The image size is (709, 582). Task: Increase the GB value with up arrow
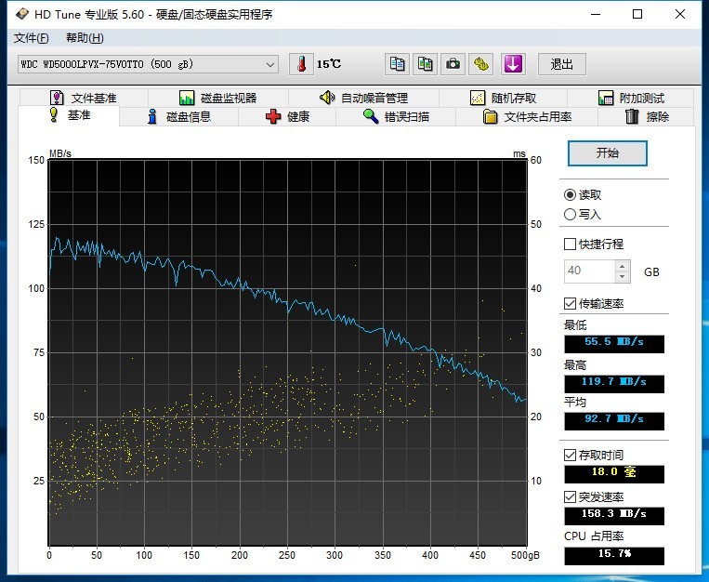(622, 266)
